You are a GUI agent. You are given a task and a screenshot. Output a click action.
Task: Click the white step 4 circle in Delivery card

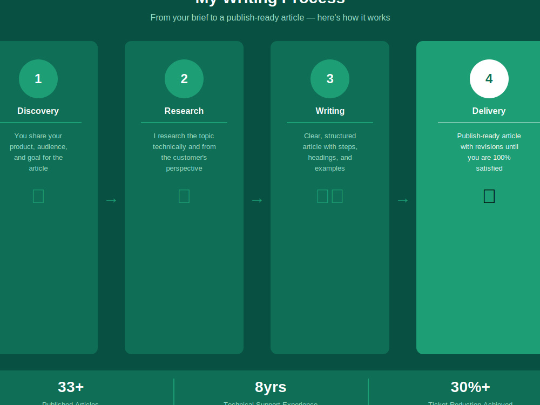[x=489, y=79]
